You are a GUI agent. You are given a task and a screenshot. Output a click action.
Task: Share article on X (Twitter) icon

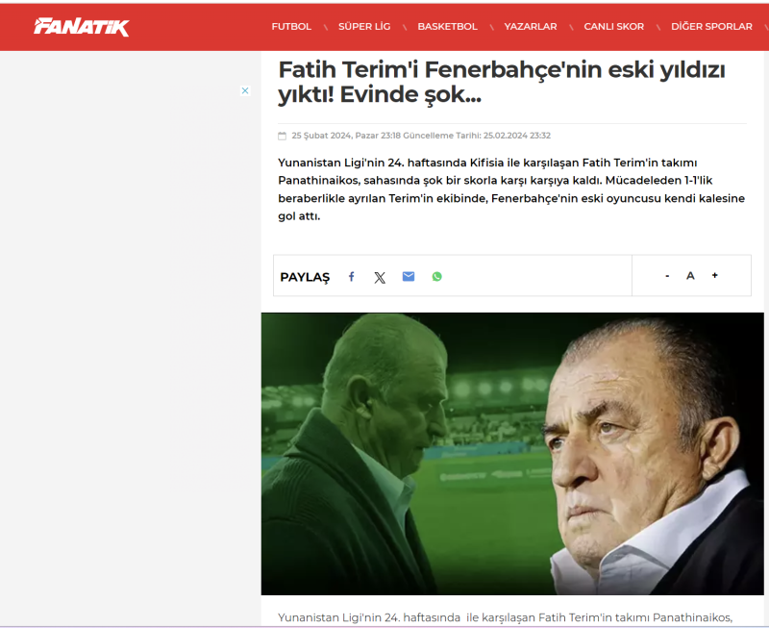380,278
